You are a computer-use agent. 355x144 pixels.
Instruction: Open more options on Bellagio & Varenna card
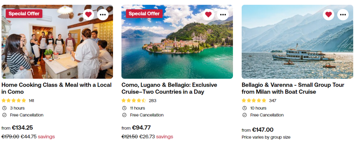(x=343, y=15)
